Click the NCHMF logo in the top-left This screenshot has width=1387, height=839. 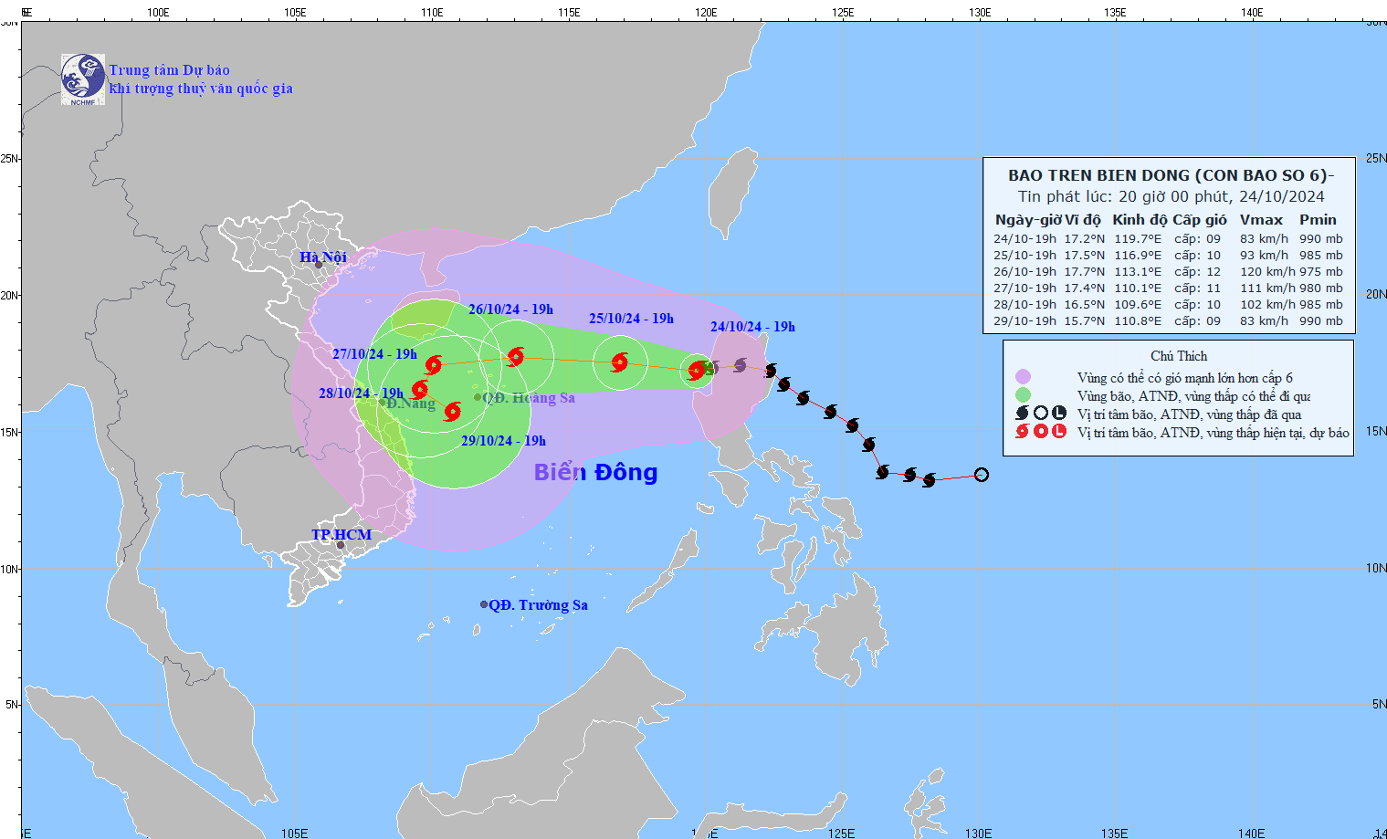83,79
